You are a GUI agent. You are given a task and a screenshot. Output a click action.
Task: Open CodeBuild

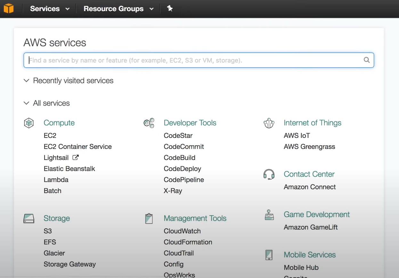pos(179,158)
